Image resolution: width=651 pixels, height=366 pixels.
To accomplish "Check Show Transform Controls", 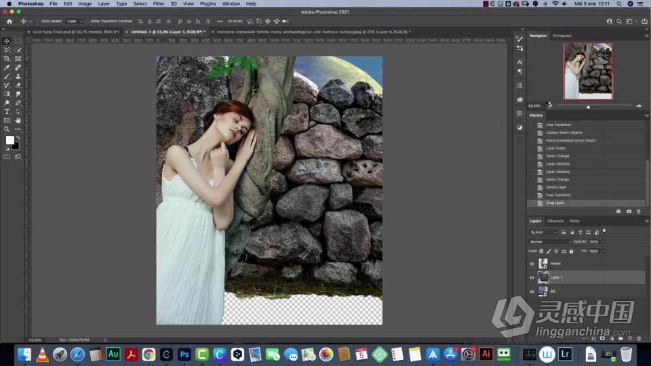I will point(88,21).
